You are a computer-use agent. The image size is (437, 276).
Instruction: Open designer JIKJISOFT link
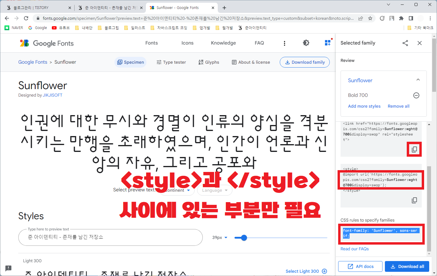pos(52,95)
